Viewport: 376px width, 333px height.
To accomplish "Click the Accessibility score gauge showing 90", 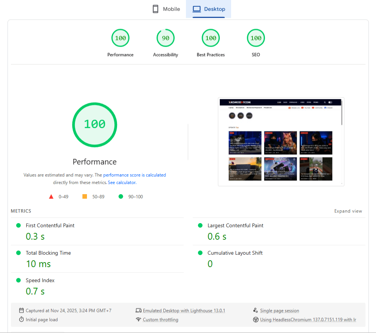I will tap(166, 38).
